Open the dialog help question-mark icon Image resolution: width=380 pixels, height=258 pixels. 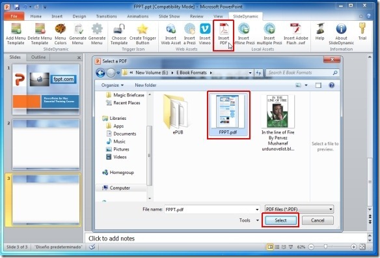pyautogui.click(x=332, y=85)
